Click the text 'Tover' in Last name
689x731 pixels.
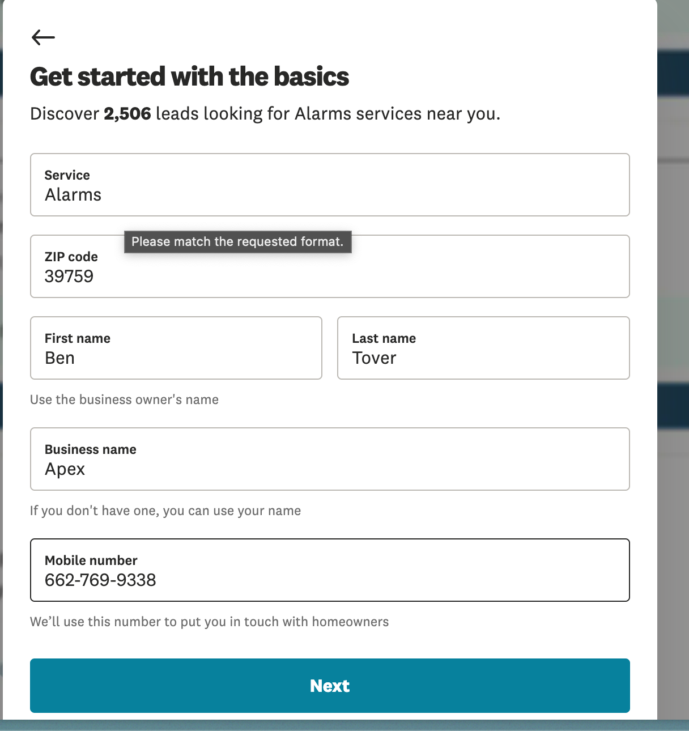coord(374,358)
